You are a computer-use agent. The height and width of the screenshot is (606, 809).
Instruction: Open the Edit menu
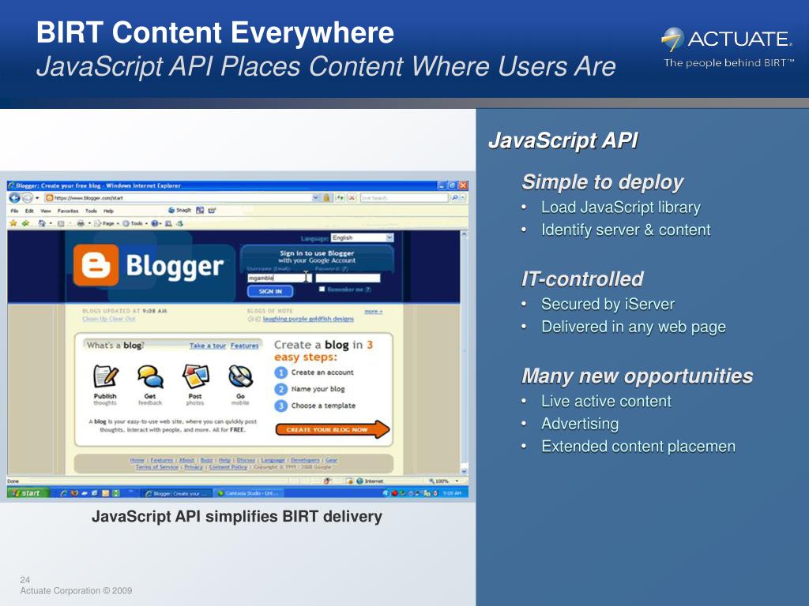(x=29, y=211)
